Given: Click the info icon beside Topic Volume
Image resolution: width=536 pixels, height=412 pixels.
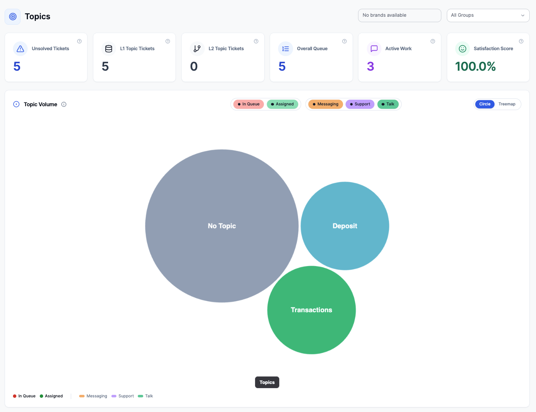Looking at the screenshot, I should (x=64, y=105).
